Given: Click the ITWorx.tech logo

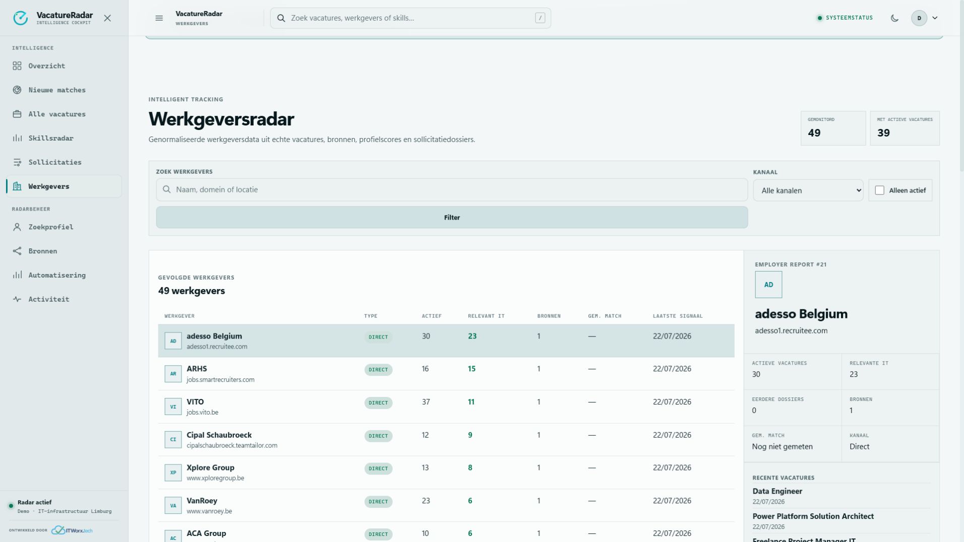Looking at the screenshot, I should [x=72, y=530].
